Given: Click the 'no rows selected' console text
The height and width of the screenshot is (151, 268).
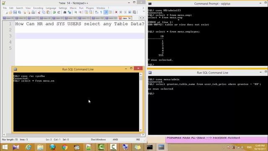Looking at the screenshot, I should [160, 89].
